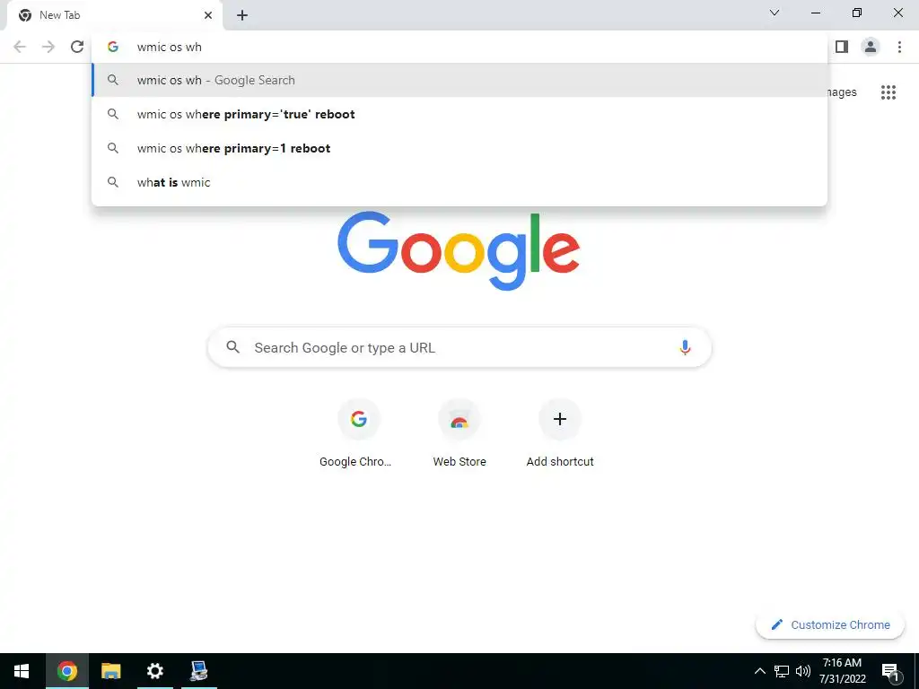Viewport: 919px width, 689px height.
Task: Reload the page with the refresh icon
Action: click(77, 47)
